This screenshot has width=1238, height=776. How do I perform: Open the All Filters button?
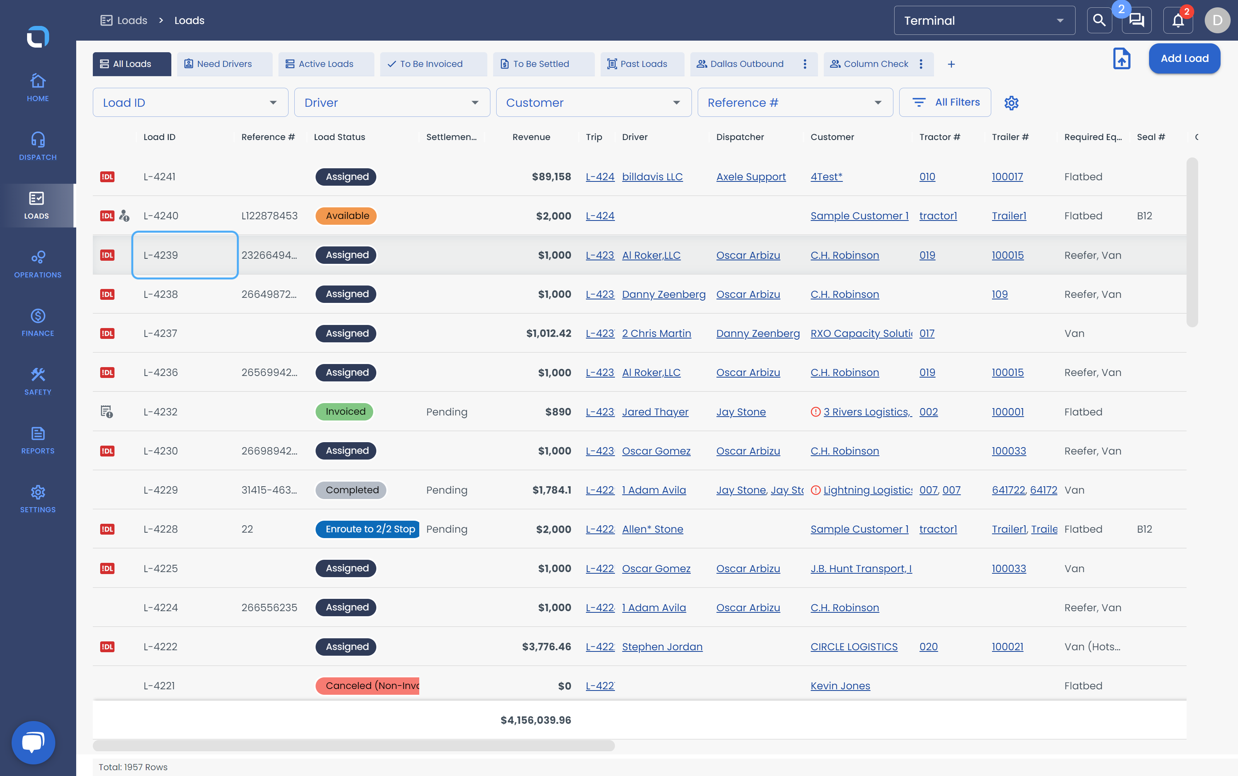945,103
